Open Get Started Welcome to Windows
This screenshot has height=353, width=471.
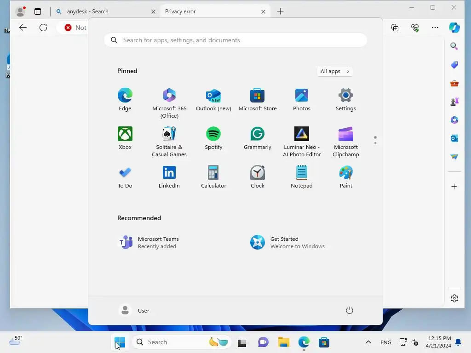click(288, 243)
